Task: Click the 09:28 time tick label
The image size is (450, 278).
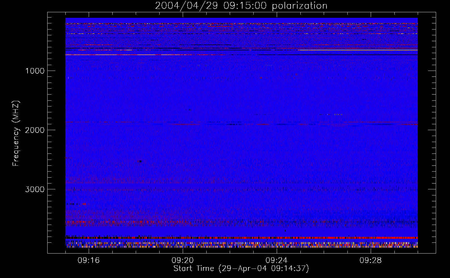Action: pos(371,260)
